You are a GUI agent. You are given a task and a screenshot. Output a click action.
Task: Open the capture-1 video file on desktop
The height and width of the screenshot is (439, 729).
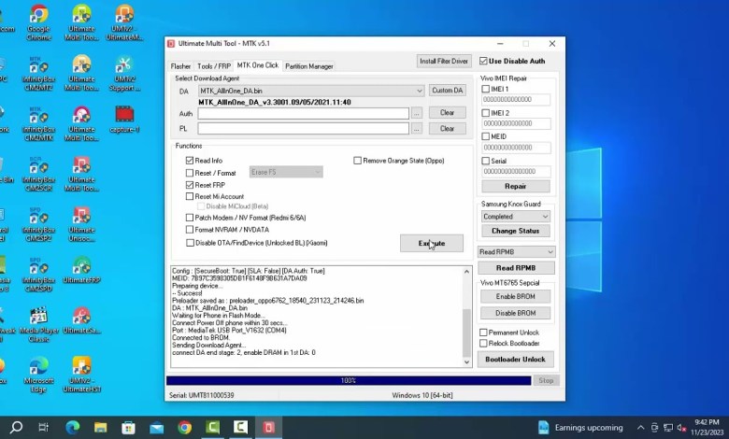(123, 118)
